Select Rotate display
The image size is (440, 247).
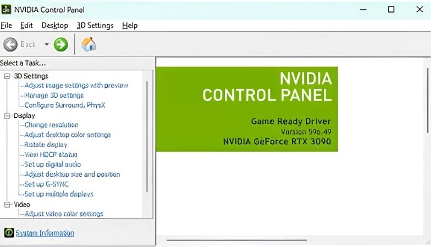click(x=46, y=144)
